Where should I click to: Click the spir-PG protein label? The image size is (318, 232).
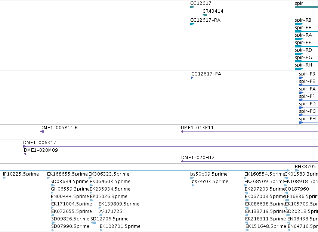coord(307,111)
